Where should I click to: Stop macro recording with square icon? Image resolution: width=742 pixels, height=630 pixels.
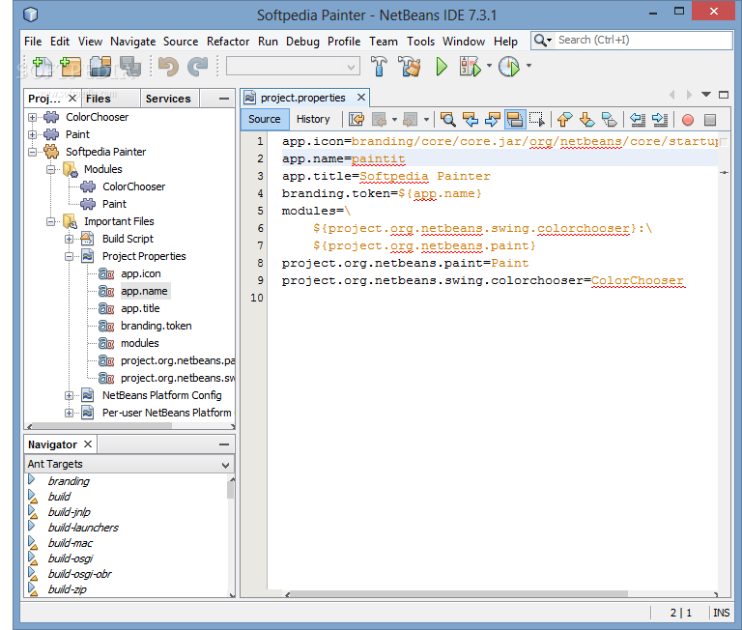click(710, 120)
